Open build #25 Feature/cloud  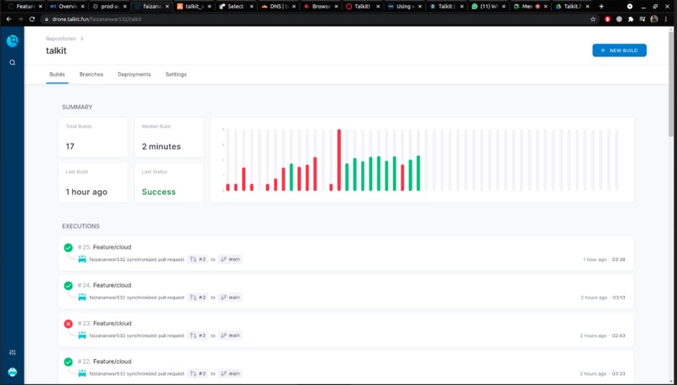point(346,253)
